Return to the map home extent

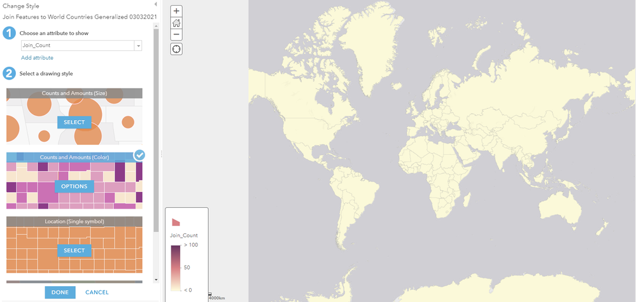click(176, 23)
